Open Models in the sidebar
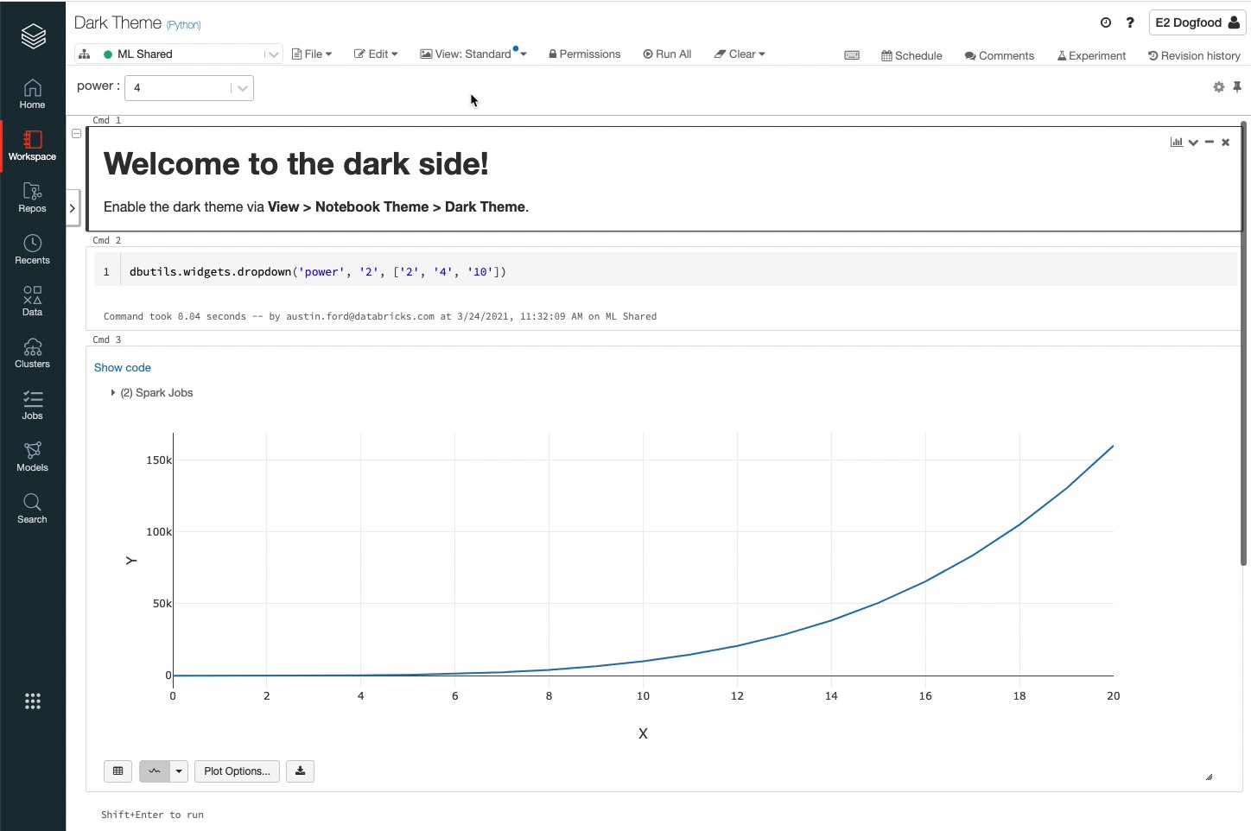Screen dimensions: 1251x831 [33, 457]
